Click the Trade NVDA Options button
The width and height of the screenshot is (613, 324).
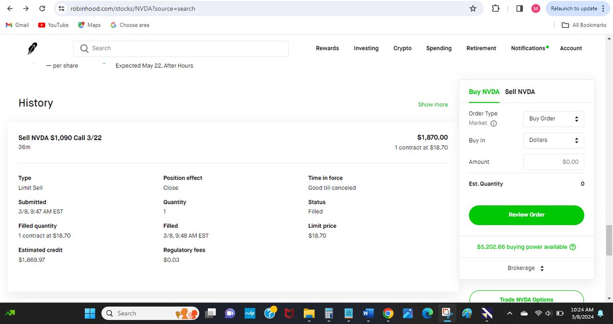(x=526, y=297)
